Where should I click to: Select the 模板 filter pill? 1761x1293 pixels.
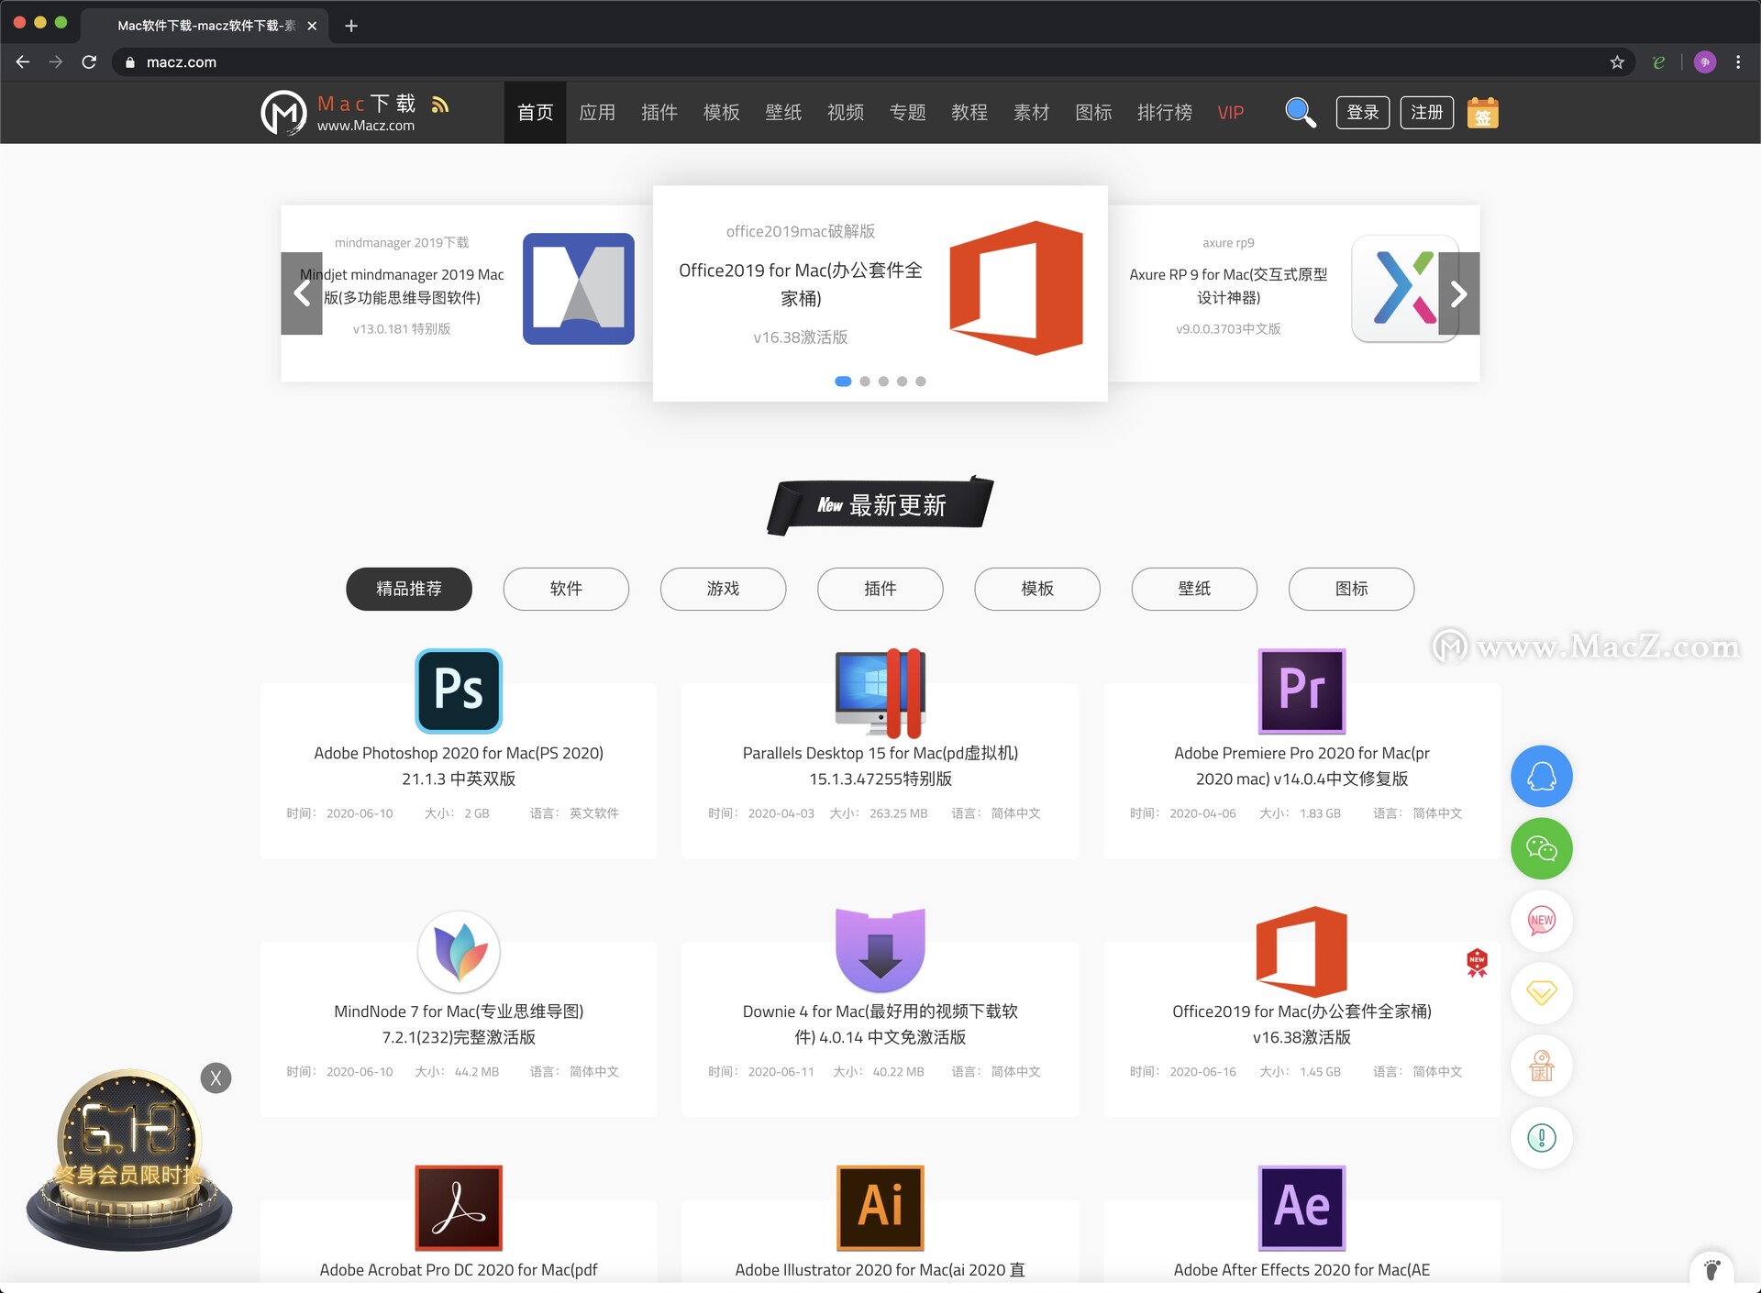click(1037, 589)
